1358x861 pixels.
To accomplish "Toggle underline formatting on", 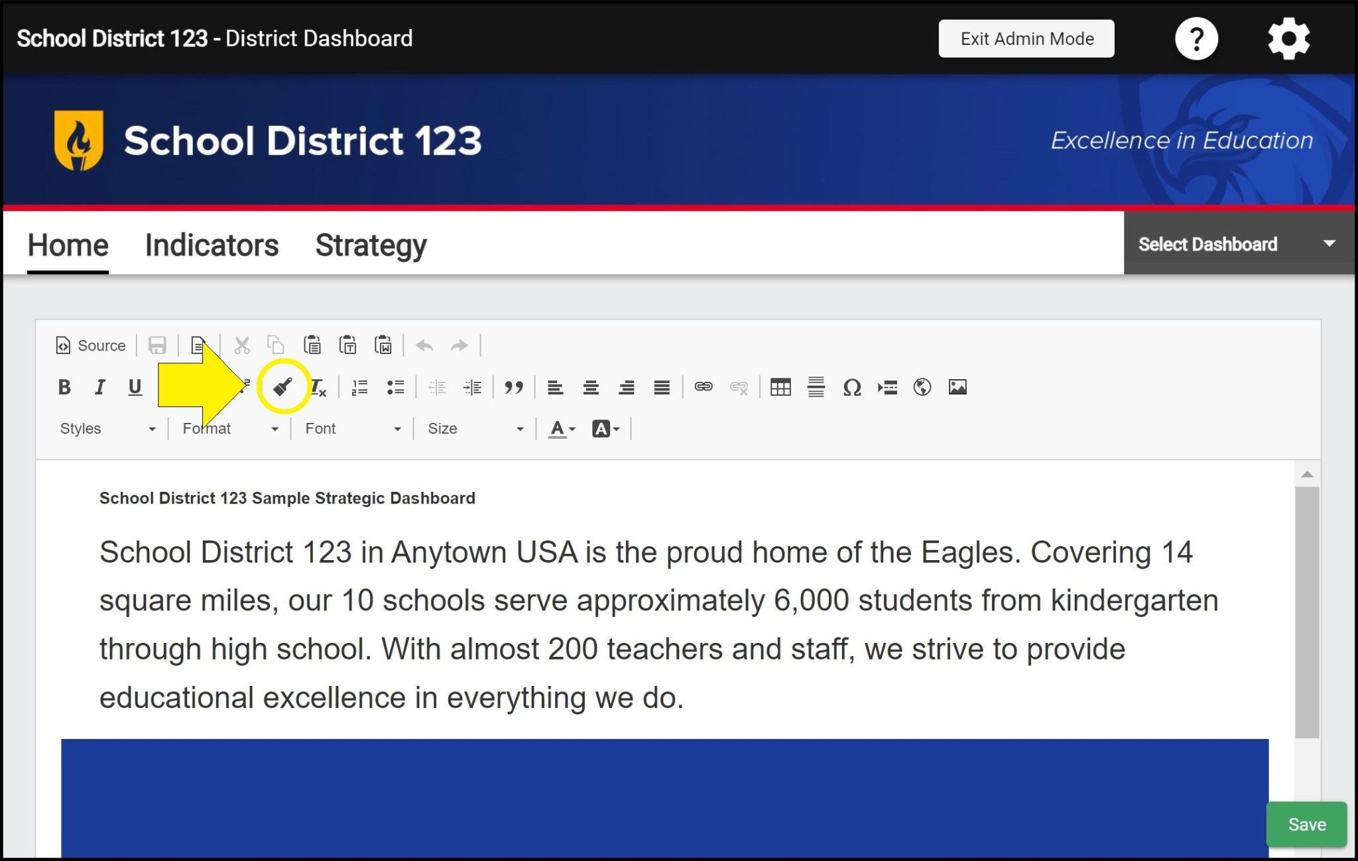I will (135, 387).
